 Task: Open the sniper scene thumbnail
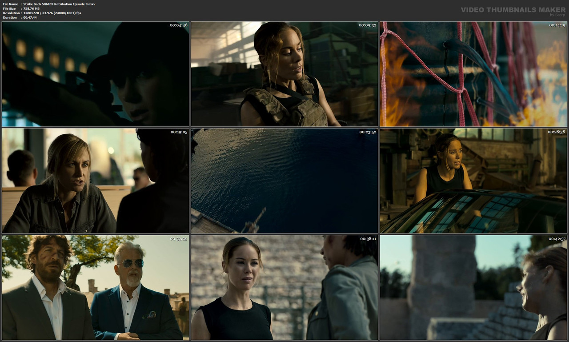click(x=94, y=73)
